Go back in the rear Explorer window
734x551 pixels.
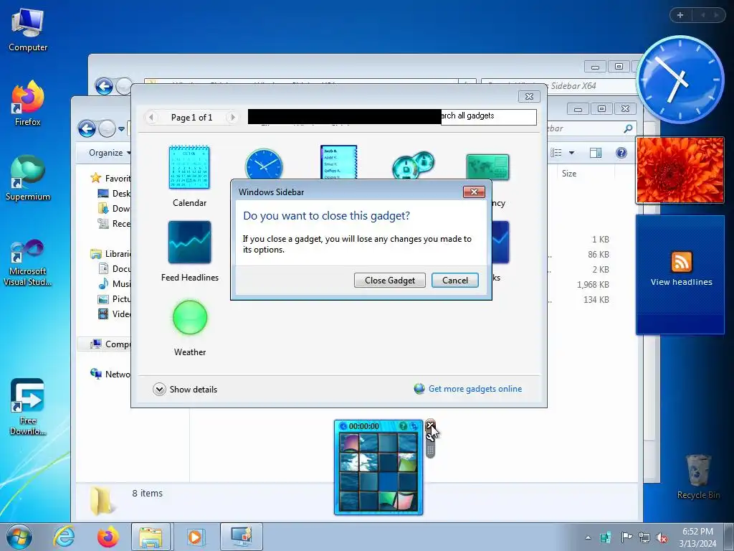(104, 86)
